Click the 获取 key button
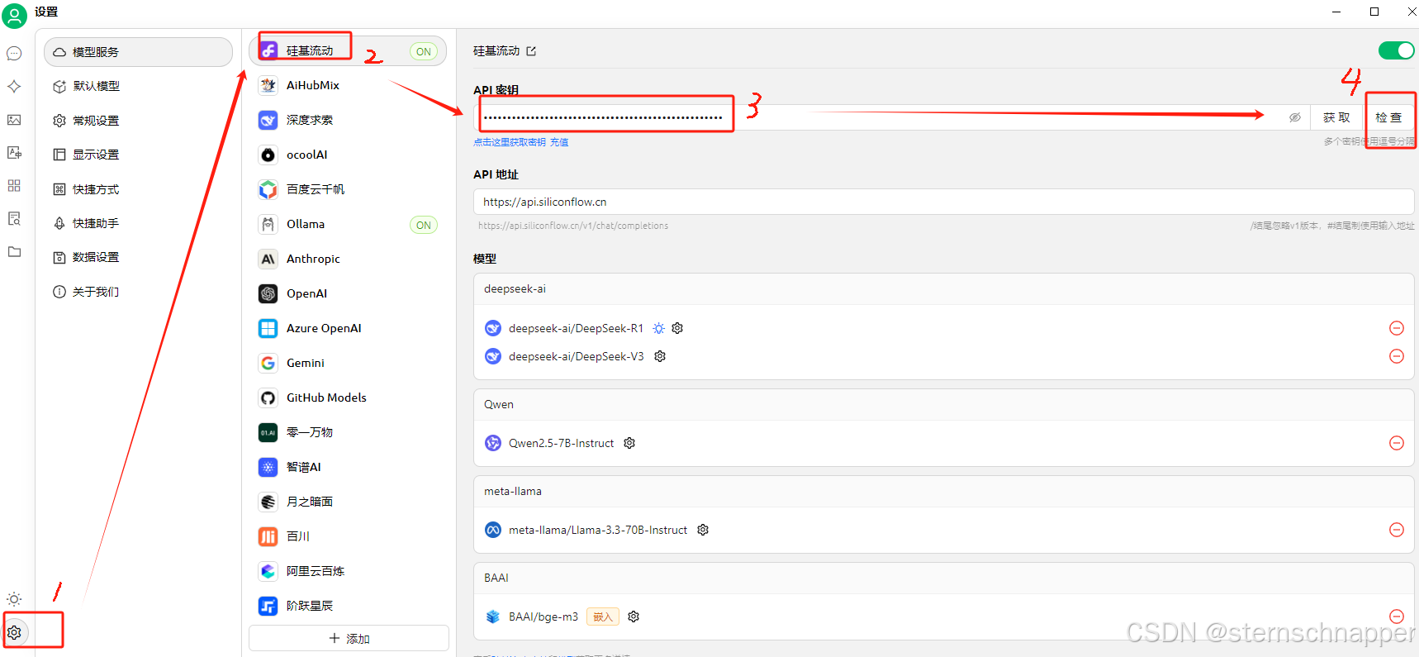1419x657 pixels. [x=1336, y=117]
